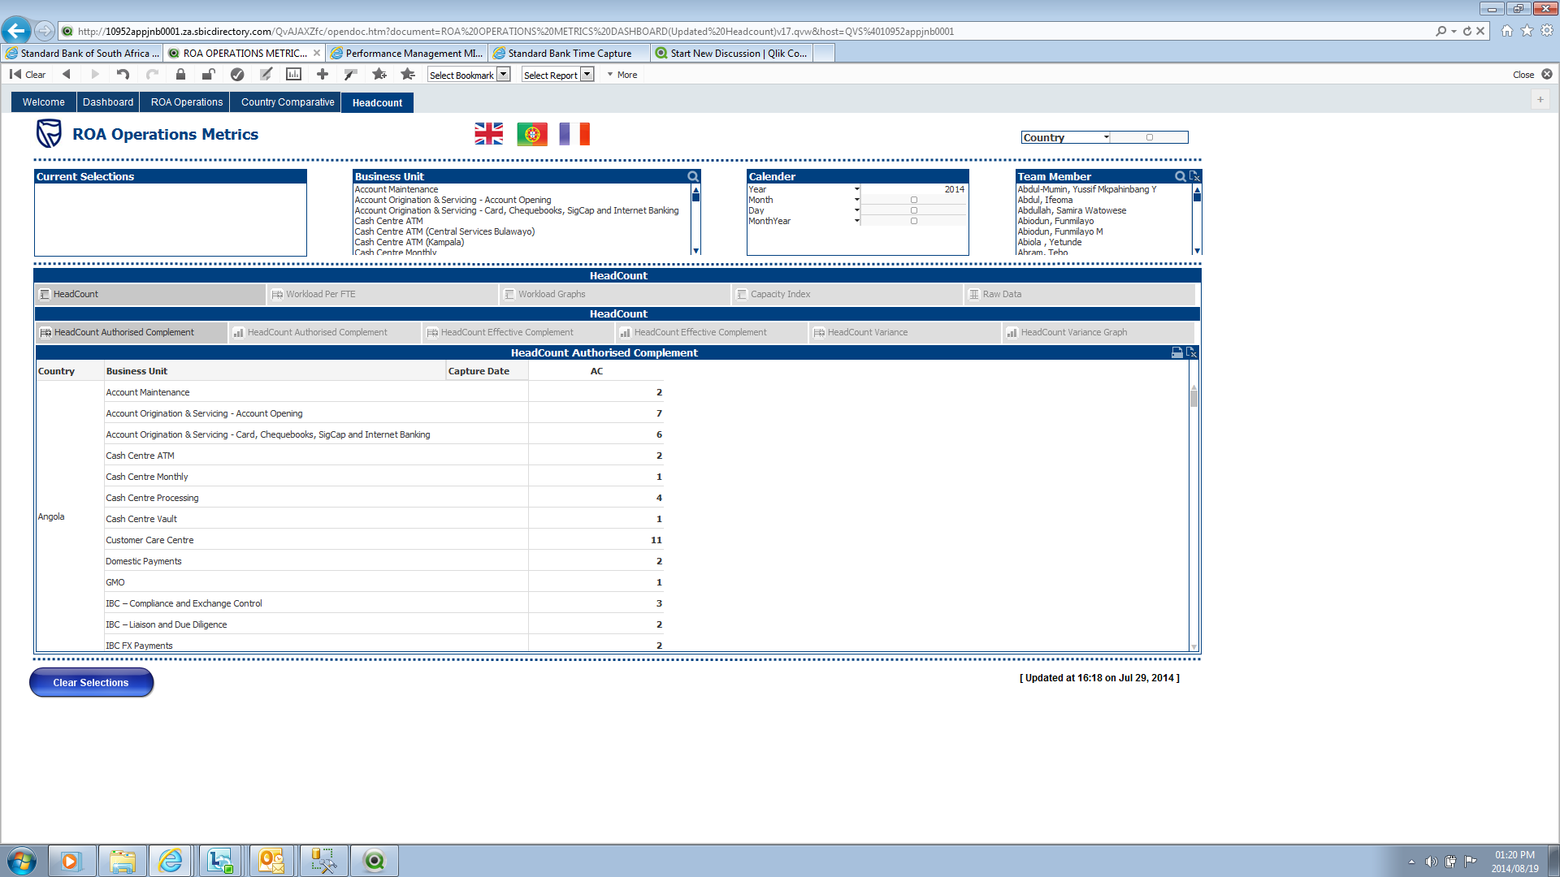Print the Authorised Complement table icon
1560x877 pixels.
(1176, 352)
